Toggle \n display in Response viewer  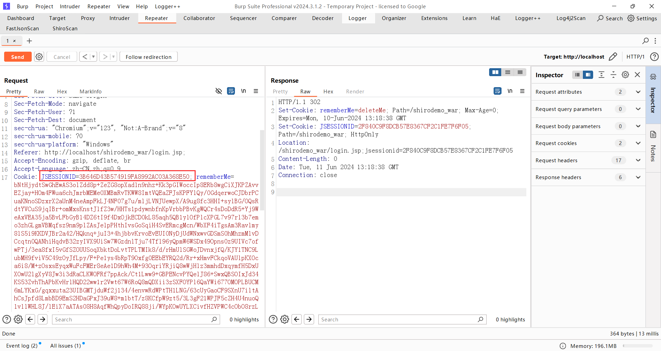[510, 91]
